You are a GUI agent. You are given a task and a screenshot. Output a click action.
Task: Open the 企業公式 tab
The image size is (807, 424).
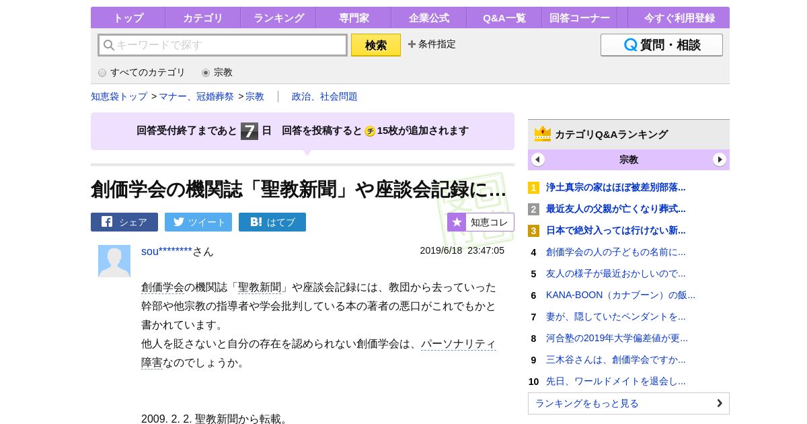pos(429,17)
